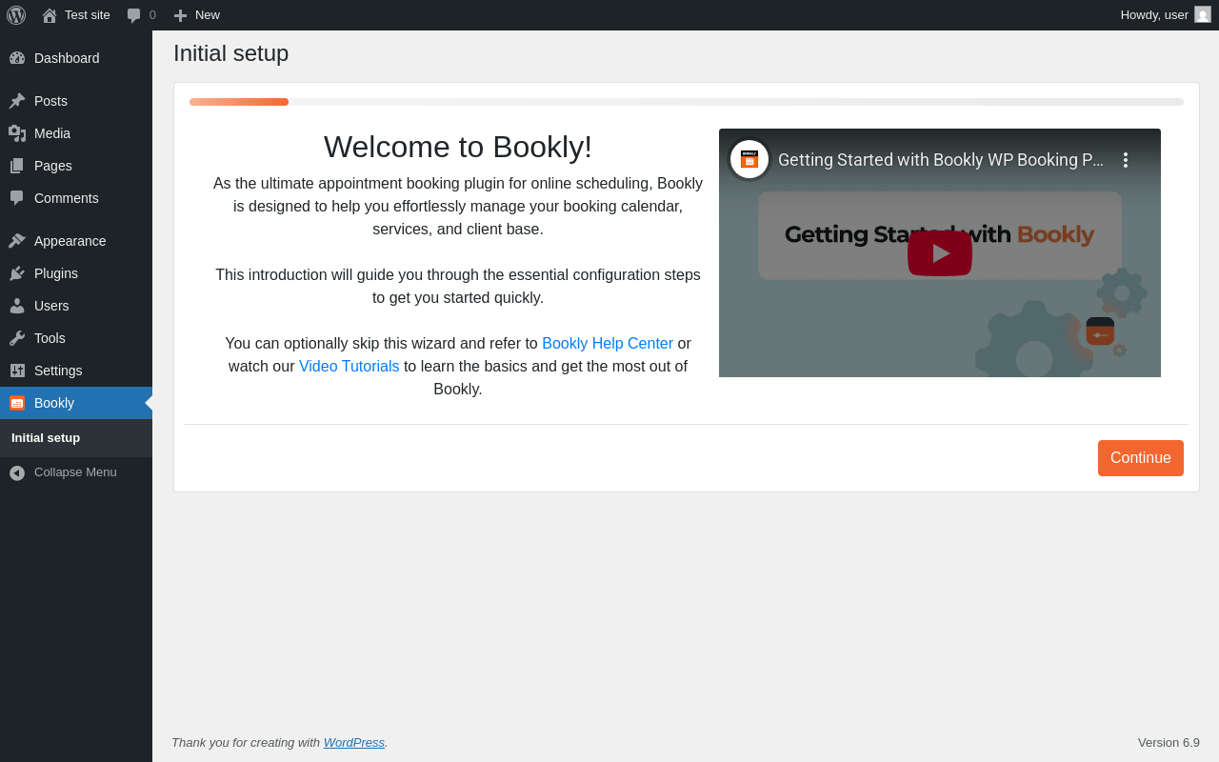Click the 'Initial setup' page title
1219x762 pixels.
coord(231,53)
